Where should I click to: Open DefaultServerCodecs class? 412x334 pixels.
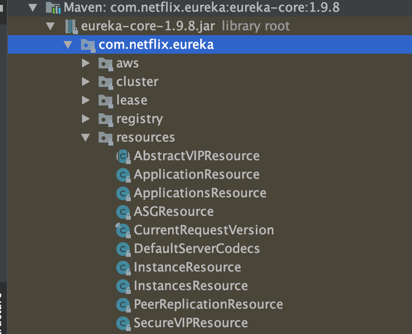tap(196, 249)
